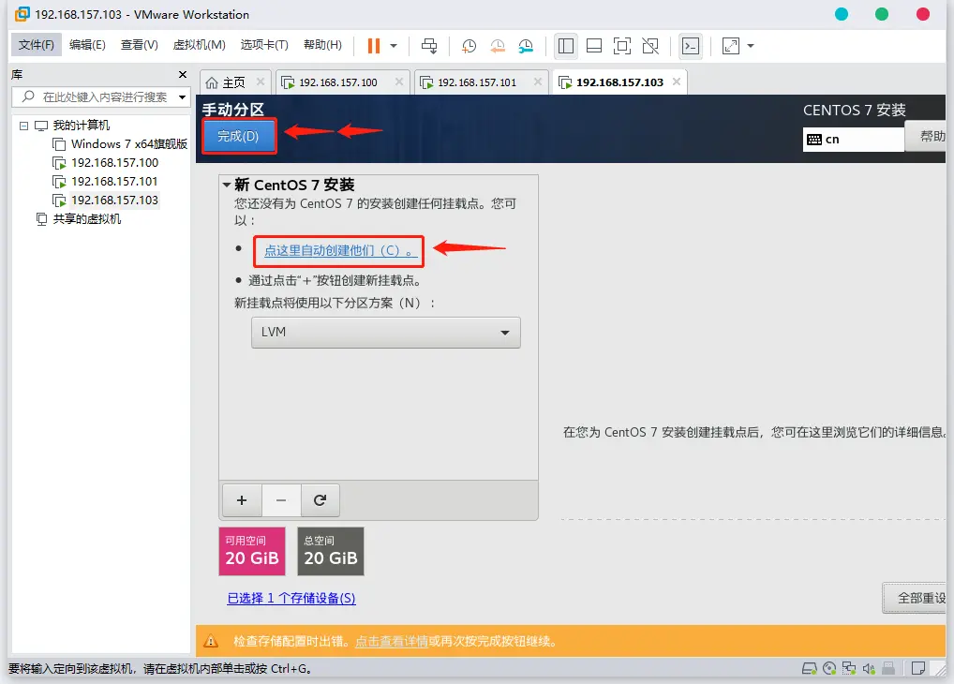Click the USB/printer device status bar icon
The height and width of the screenshot is (684, 954).
(x=888, y=669)
